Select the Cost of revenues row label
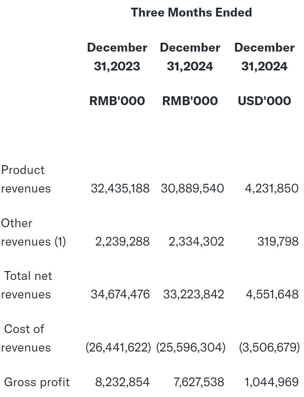 click(x=25, y=338)
